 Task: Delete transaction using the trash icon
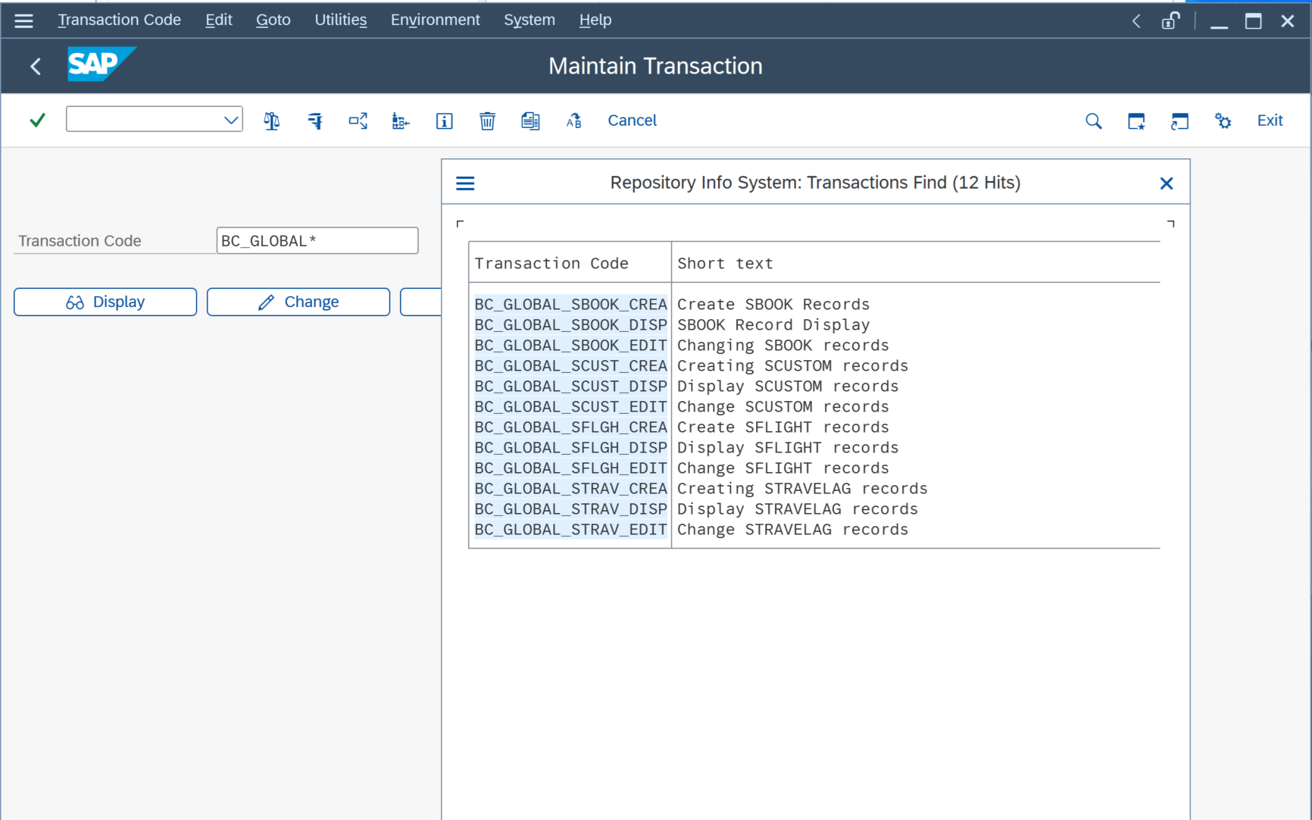487,120
